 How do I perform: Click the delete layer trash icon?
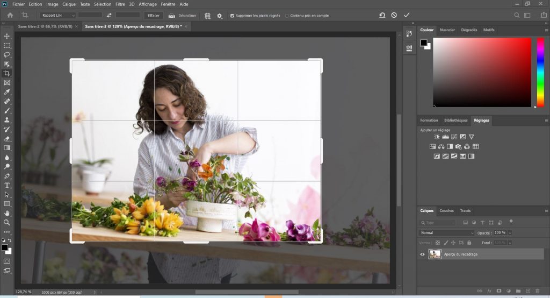click(x=537, y=291)
